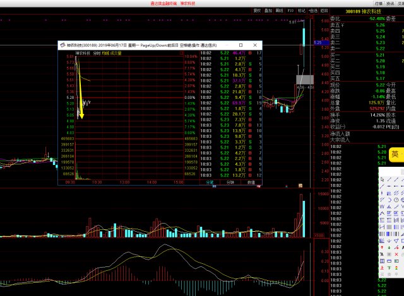Pick the red up-arrow marker tool

click(382, 248)
